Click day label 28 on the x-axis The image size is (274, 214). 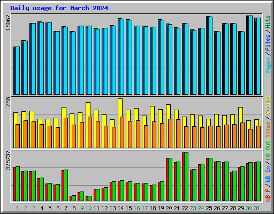point(233,208)
